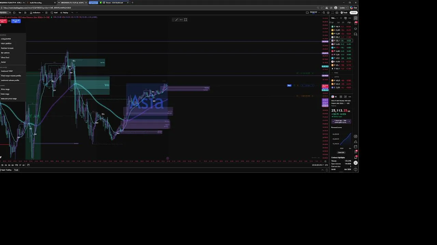Open chart settings gear icon
The height and width of the screenshot is (245, 437).
tap(328, 13)
